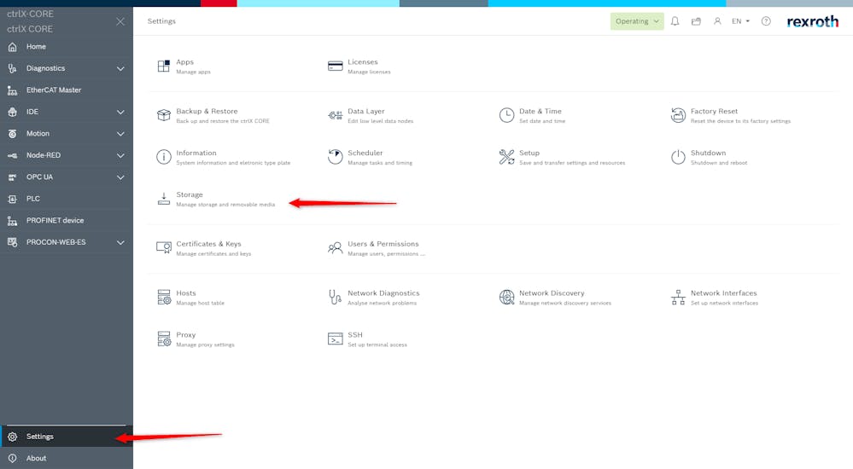The image size is (853, 469).
Task: Select Settings in the sidebar
Action: [x=67, y=437]
